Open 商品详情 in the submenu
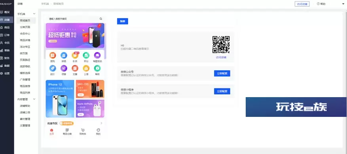 click(25, 40)
